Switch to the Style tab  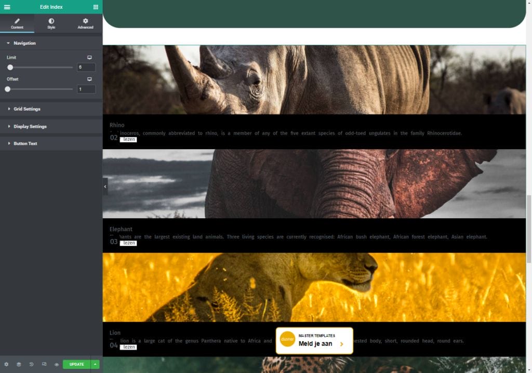pos(51,23)
